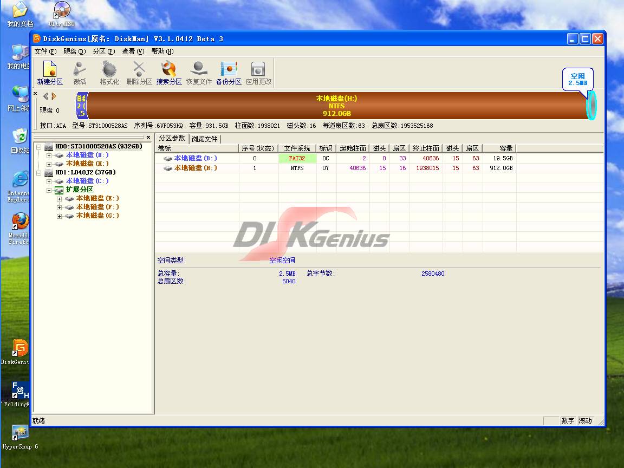
Task: Click the 激活 toolbar icon
Action: pyautogui.click(x=80, y=73)
